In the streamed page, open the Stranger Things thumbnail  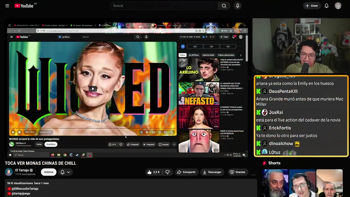click(199, 117)
